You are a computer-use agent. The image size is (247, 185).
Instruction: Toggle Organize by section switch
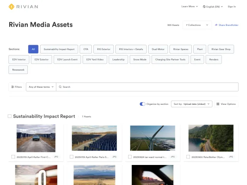click(142, 104)
